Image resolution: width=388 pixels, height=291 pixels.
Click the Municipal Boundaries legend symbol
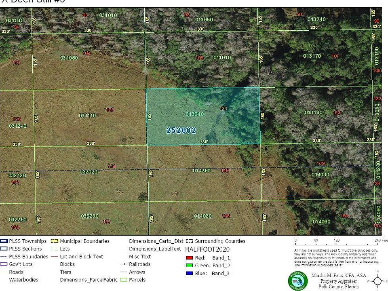55,241
